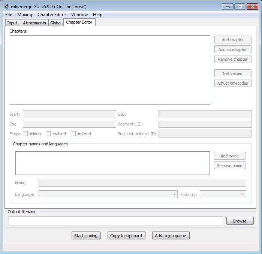Toggle the enabled flag checkbox
The height and width of the screenshot is (254, 262).
click(48, 134)
